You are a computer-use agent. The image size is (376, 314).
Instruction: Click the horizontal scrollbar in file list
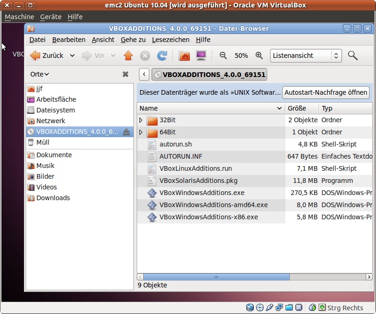click(x=216, y=277)
